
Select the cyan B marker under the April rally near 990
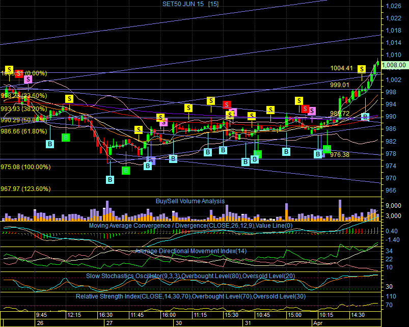pos(365,117)
